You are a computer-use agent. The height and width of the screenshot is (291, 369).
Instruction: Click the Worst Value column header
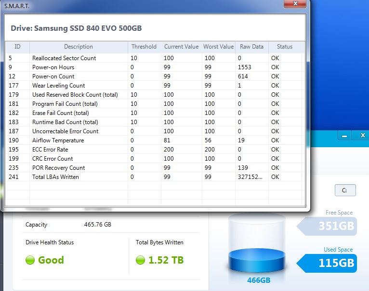tap(218, 47)
